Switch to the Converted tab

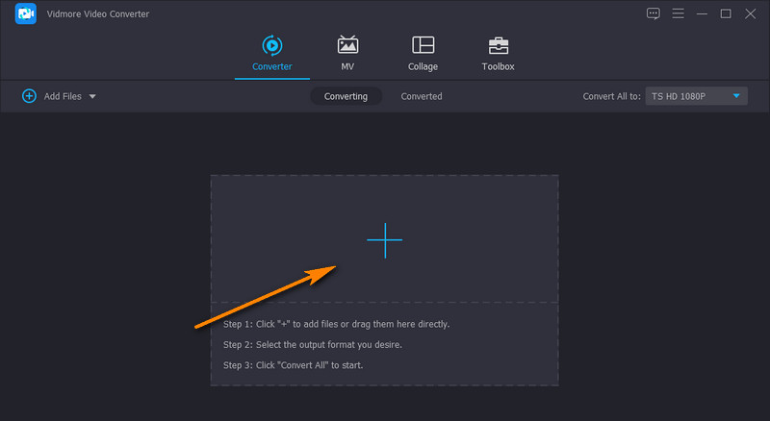pos(422,96)
